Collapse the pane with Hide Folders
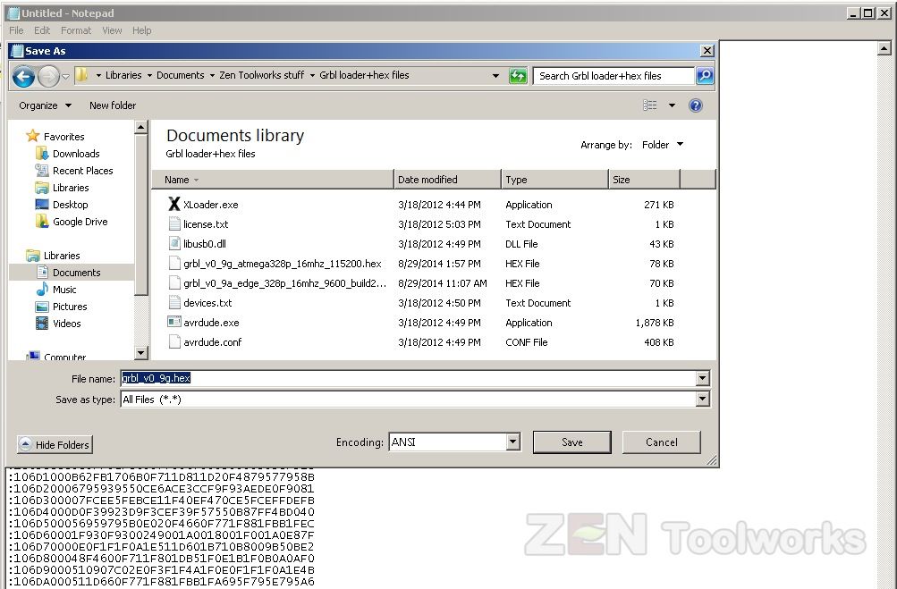897x589 pixels. [55, 444]
